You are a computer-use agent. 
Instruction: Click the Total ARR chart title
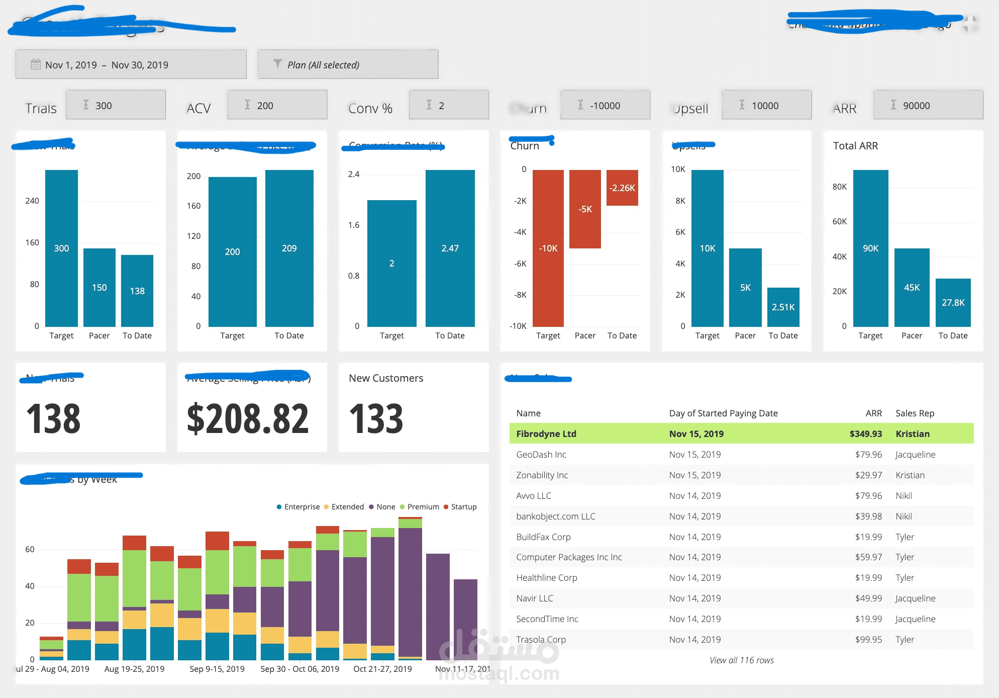pyautogui.click(x=855, y=146)
